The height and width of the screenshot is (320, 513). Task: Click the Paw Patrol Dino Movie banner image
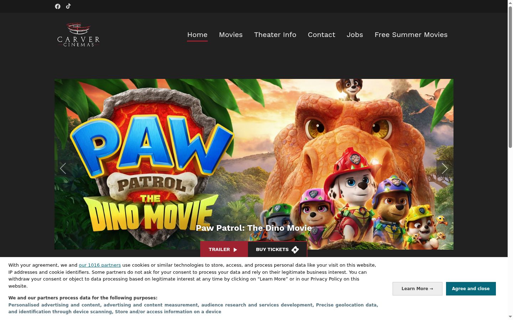coord(254,164)
